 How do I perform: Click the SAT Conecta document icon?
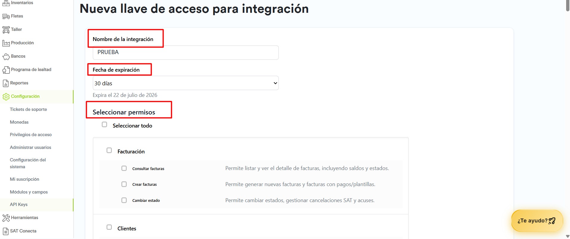(x=6, y=231)
